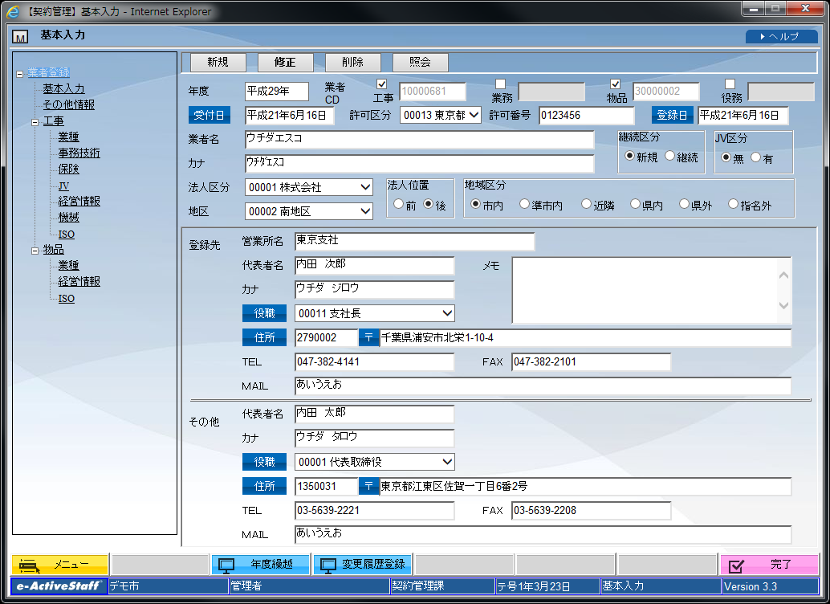Click the 営業所名 field 東京支社
Screen dimensions: 830x604
pos(414,241)
